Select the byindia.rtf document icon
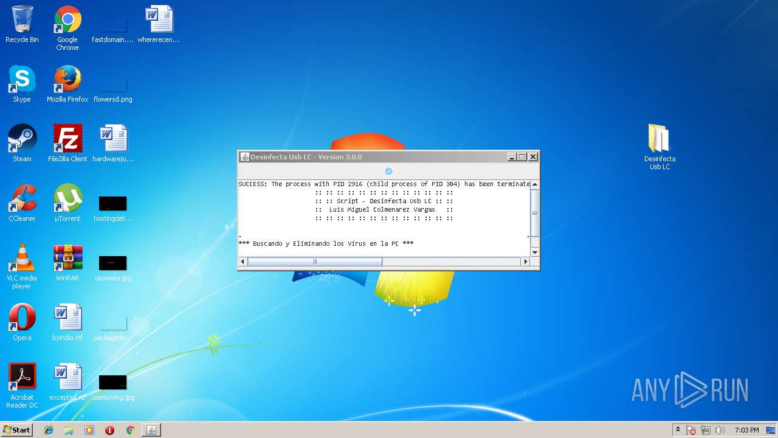 point(67,323)
